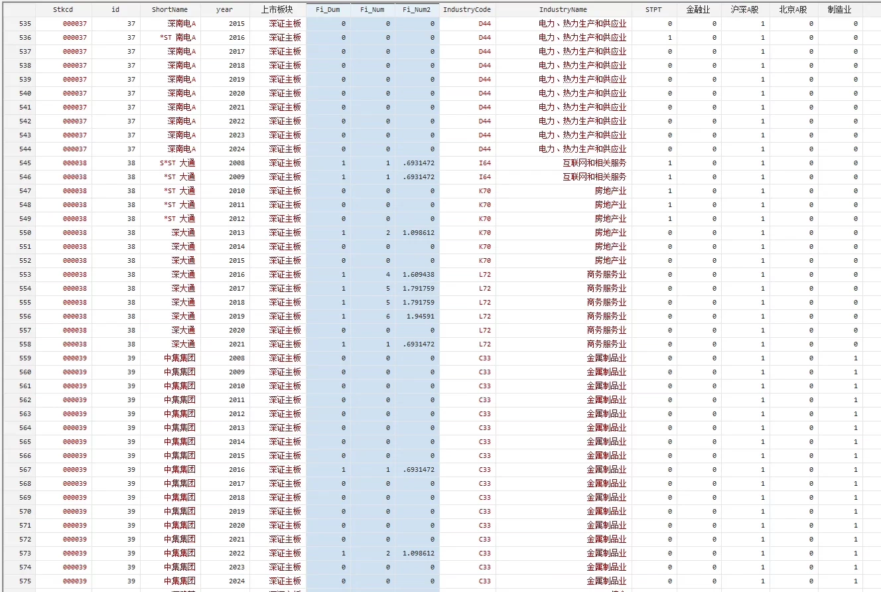This screenshot has height=592, width=881.
Task: Select the IndustryName column header
Action: [563, 9]
